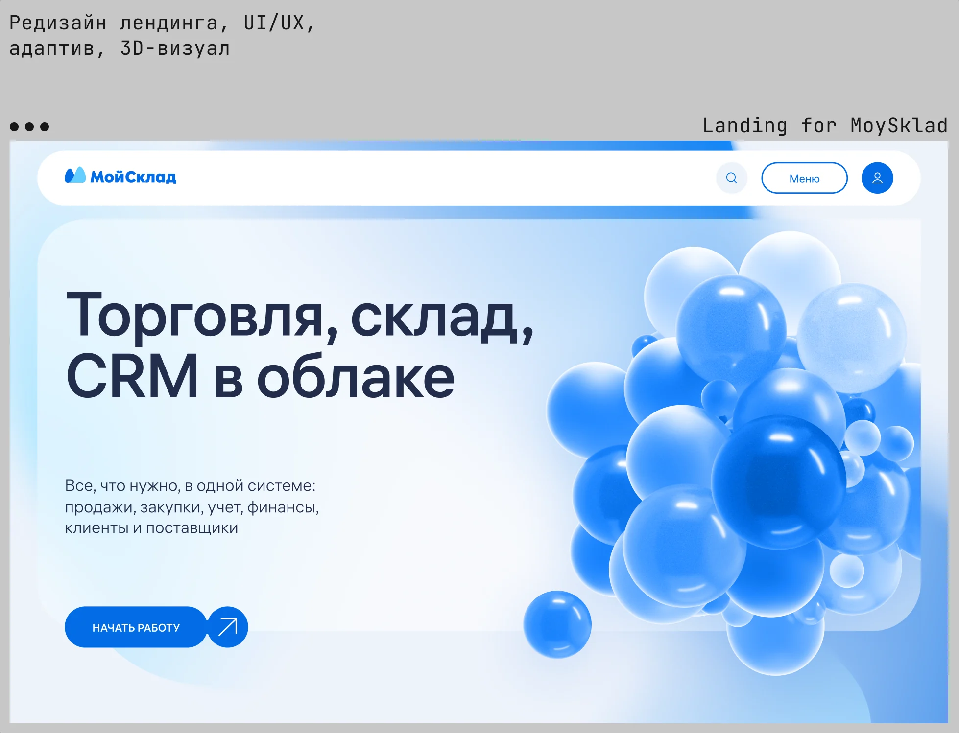
Task: Click the Редизайн лендинга, UI/UX caption
Action: click(x=162, y=35)
